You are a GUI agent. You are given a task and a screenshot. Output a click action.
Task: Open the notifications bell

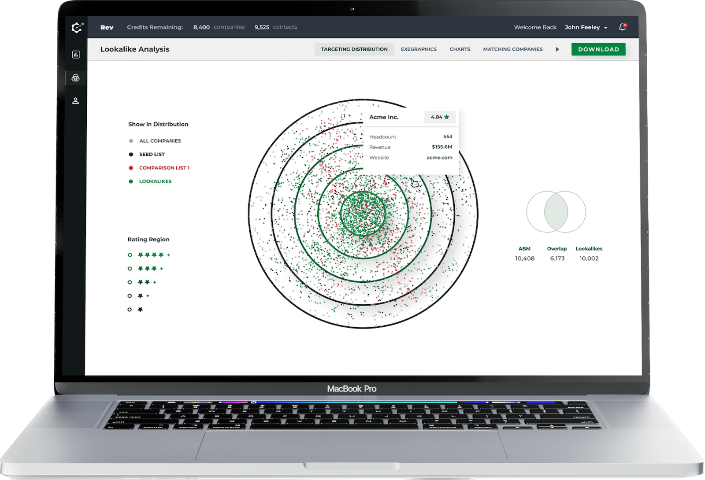(x=622, y=27)
